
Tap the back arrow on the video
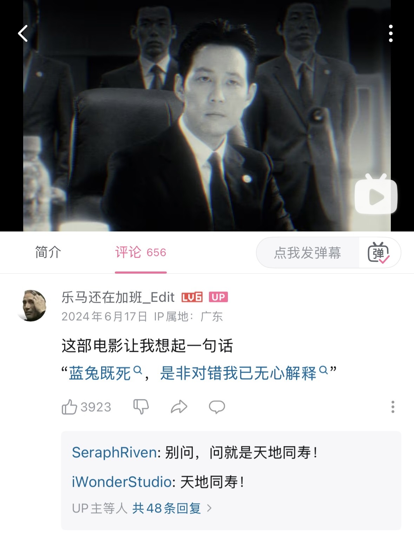click(23, 33)
